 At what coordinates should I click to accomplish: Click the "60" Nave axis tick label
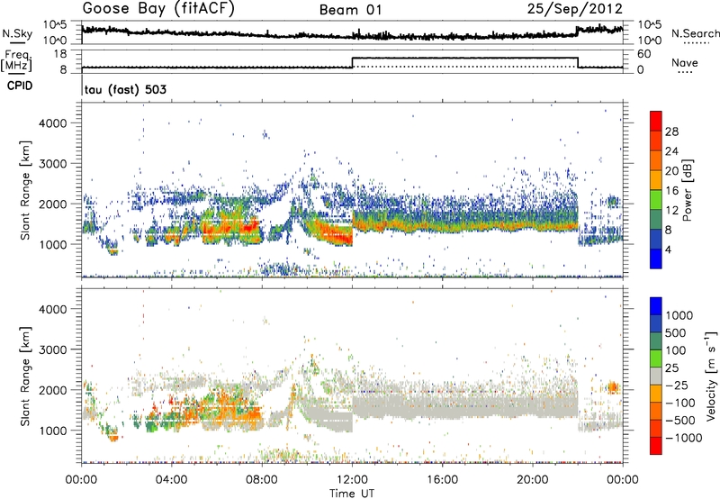coord(643,54)
